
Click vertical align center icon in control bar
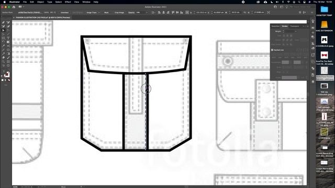[177, 13]
